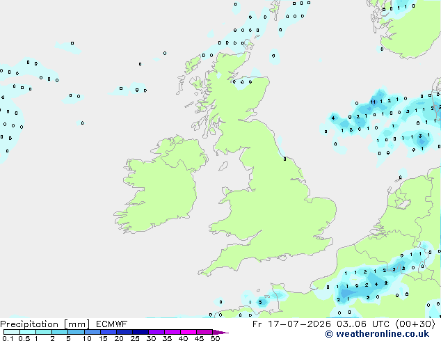Click the '0' value on England's northeast coast
Image resolution: width=441 pixels, height=341 pixels.
tap(285, 159)
